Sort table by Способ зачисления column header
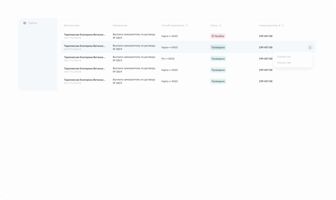This screenshot has width=336, height=200. pyautogui.click(x=173, y=26)
